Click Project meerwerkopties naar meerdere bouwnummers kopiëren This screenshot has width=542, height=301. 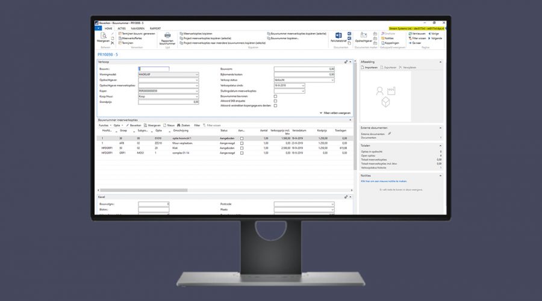click(x=223, y=43)
